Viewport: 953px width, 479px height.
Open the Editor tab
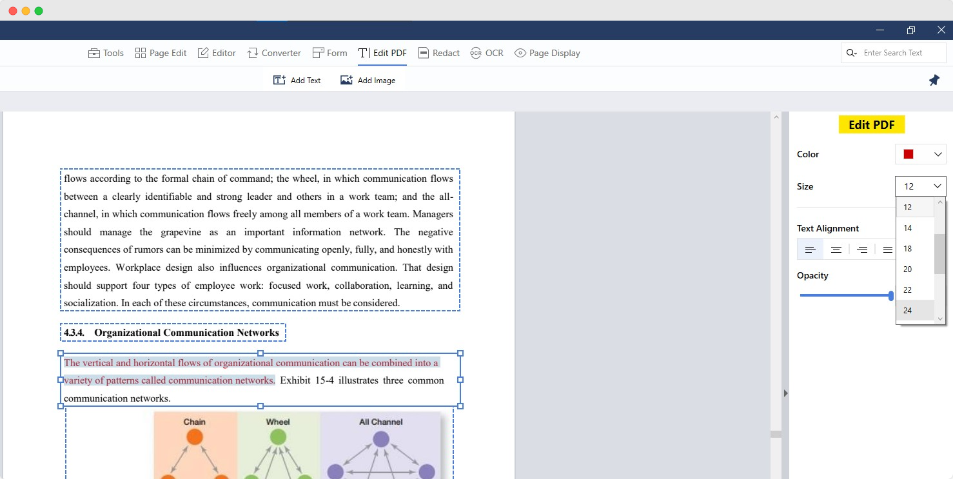pyautogui.click(x=217, y=53)
